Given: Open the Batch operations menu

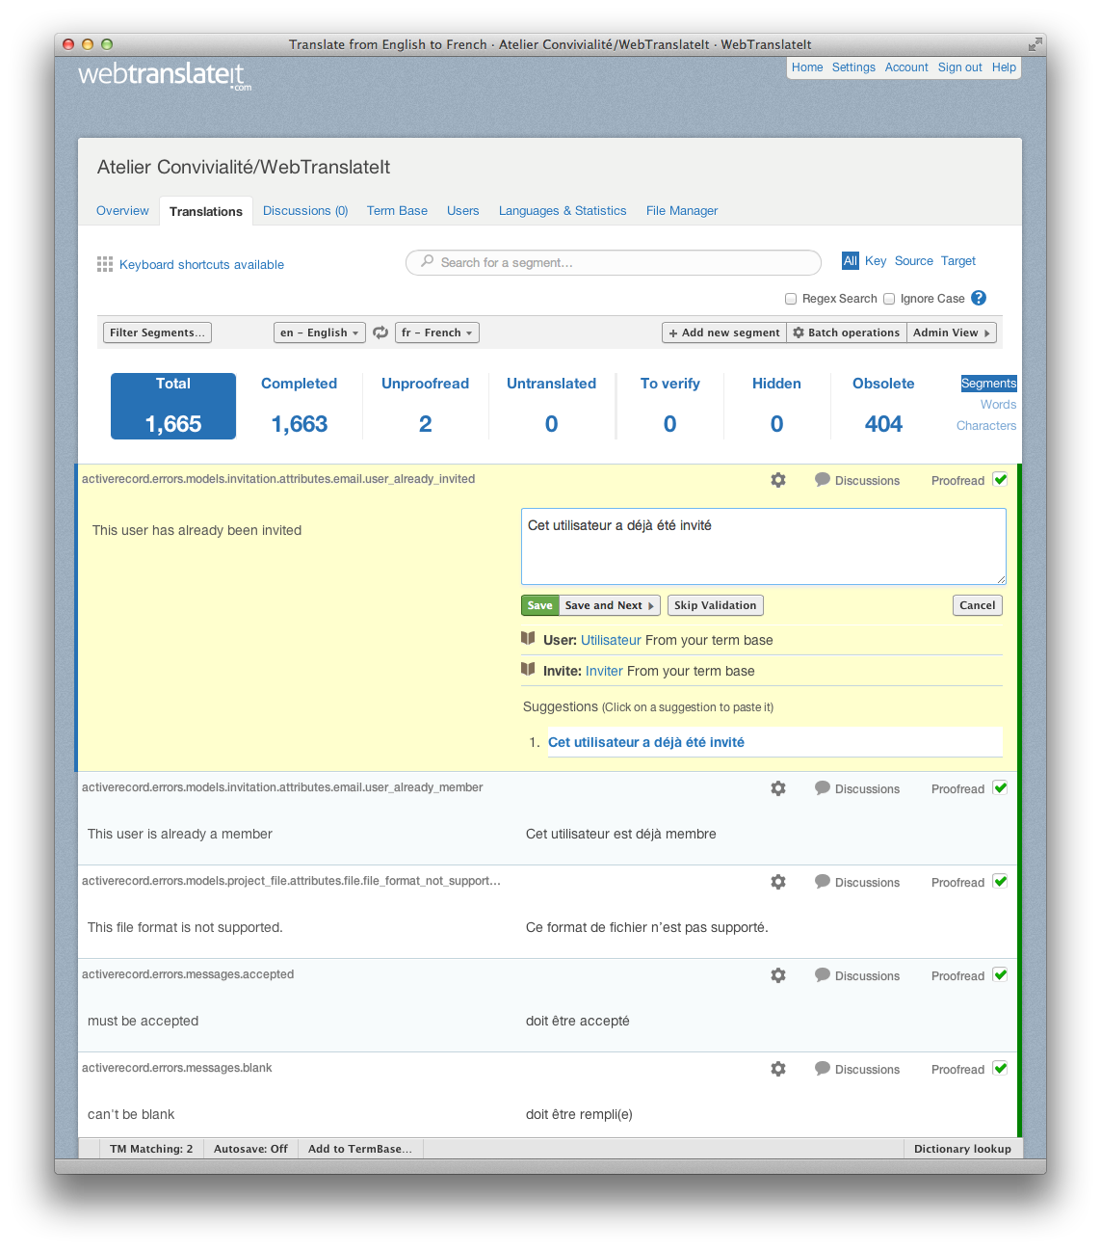Looking at the screenshot, I should coord(847,332).
